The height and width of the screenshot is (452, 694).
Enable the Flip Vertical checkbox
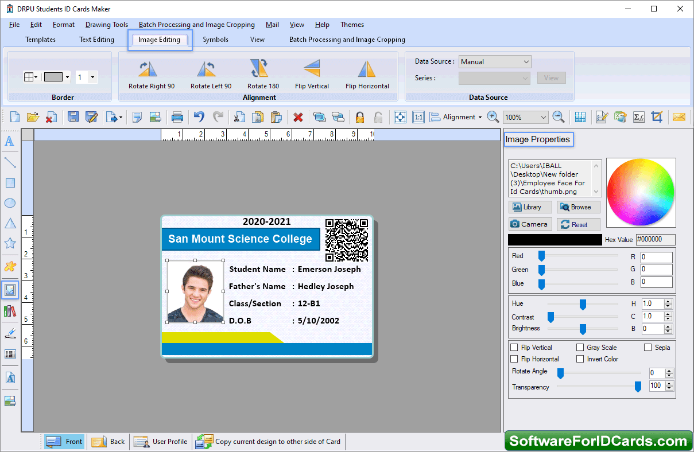click(x=514, y=348)
